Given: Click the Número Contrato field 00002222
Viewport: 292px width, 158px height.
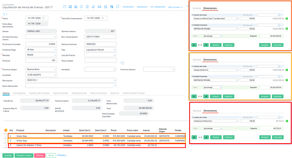Looking at the screenshot, I should pos(100,44).
